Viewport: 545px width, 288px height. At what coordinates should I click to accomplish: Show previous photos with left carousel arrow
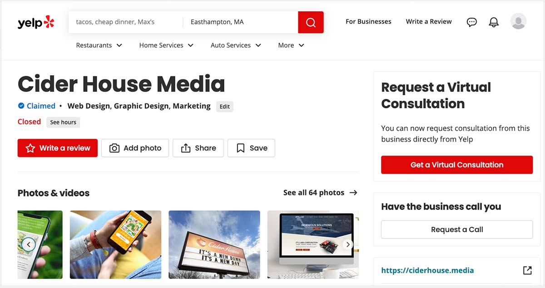[29, 244]
